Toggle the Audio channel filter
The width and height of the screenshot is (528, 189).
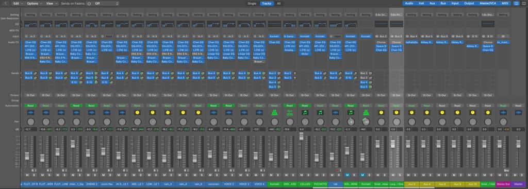click(x=409, y=4)
